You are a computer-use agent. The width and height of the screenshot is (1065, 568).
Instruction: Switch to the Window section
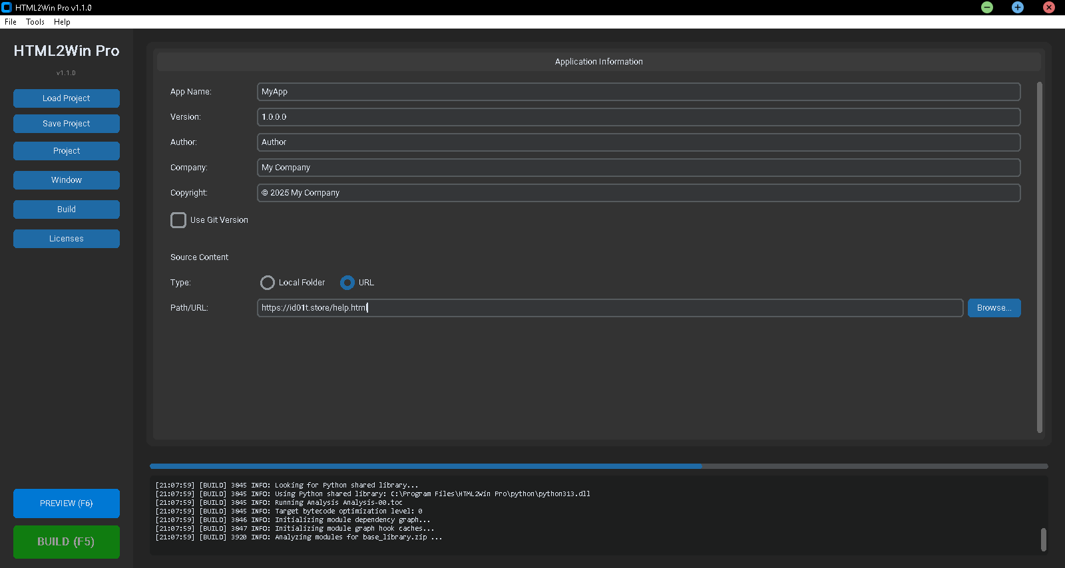(x=67, y=180)
